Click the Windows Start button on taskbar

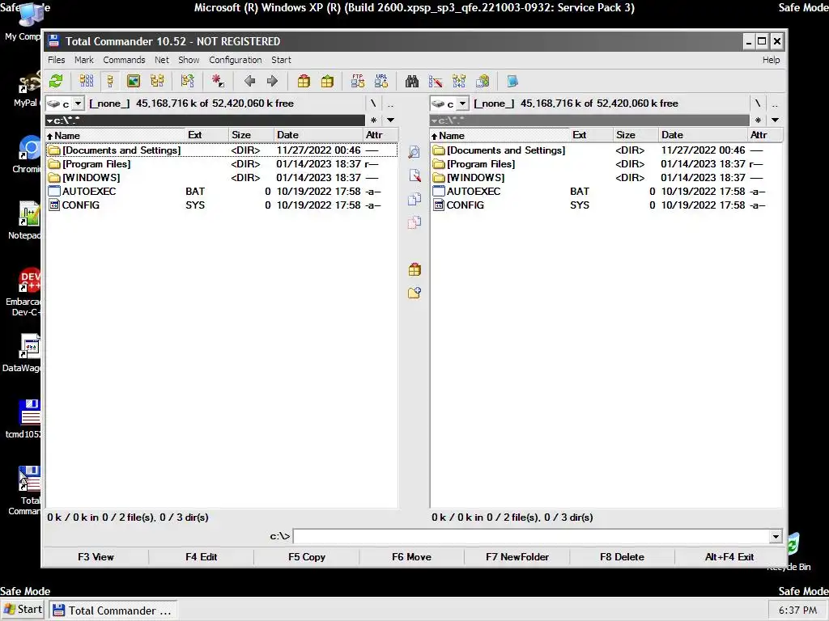pyautogui.click(x=23, y=610)
